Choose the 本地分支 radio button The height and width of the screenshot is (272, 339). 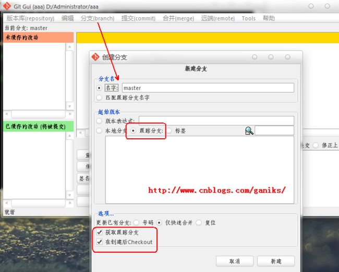click(x=99, y=131)
